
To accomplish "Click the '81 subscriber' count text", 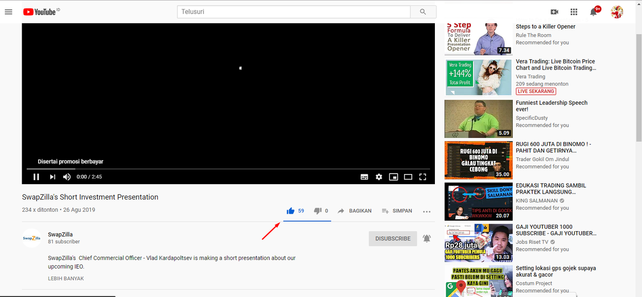I will click(x=64, y=242).
